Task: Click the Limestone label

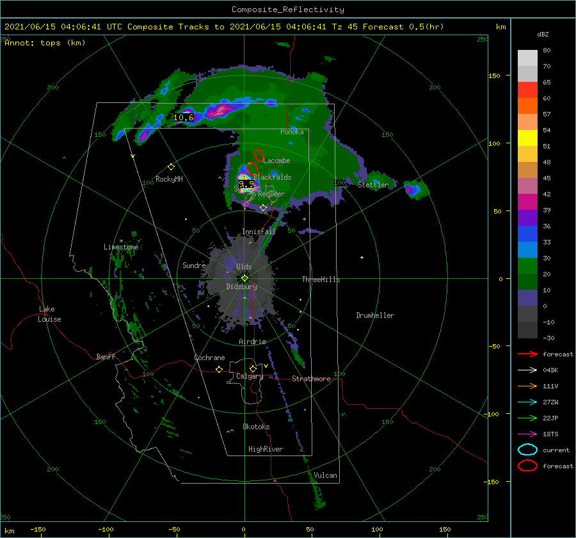Action: (x=121, y=247)
